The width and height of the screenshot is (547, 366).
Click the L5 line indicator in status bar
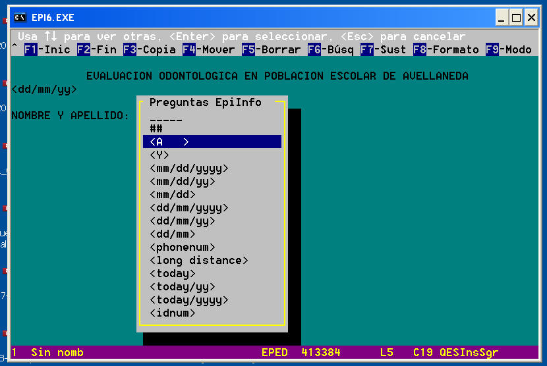click(x=387, y=352)
